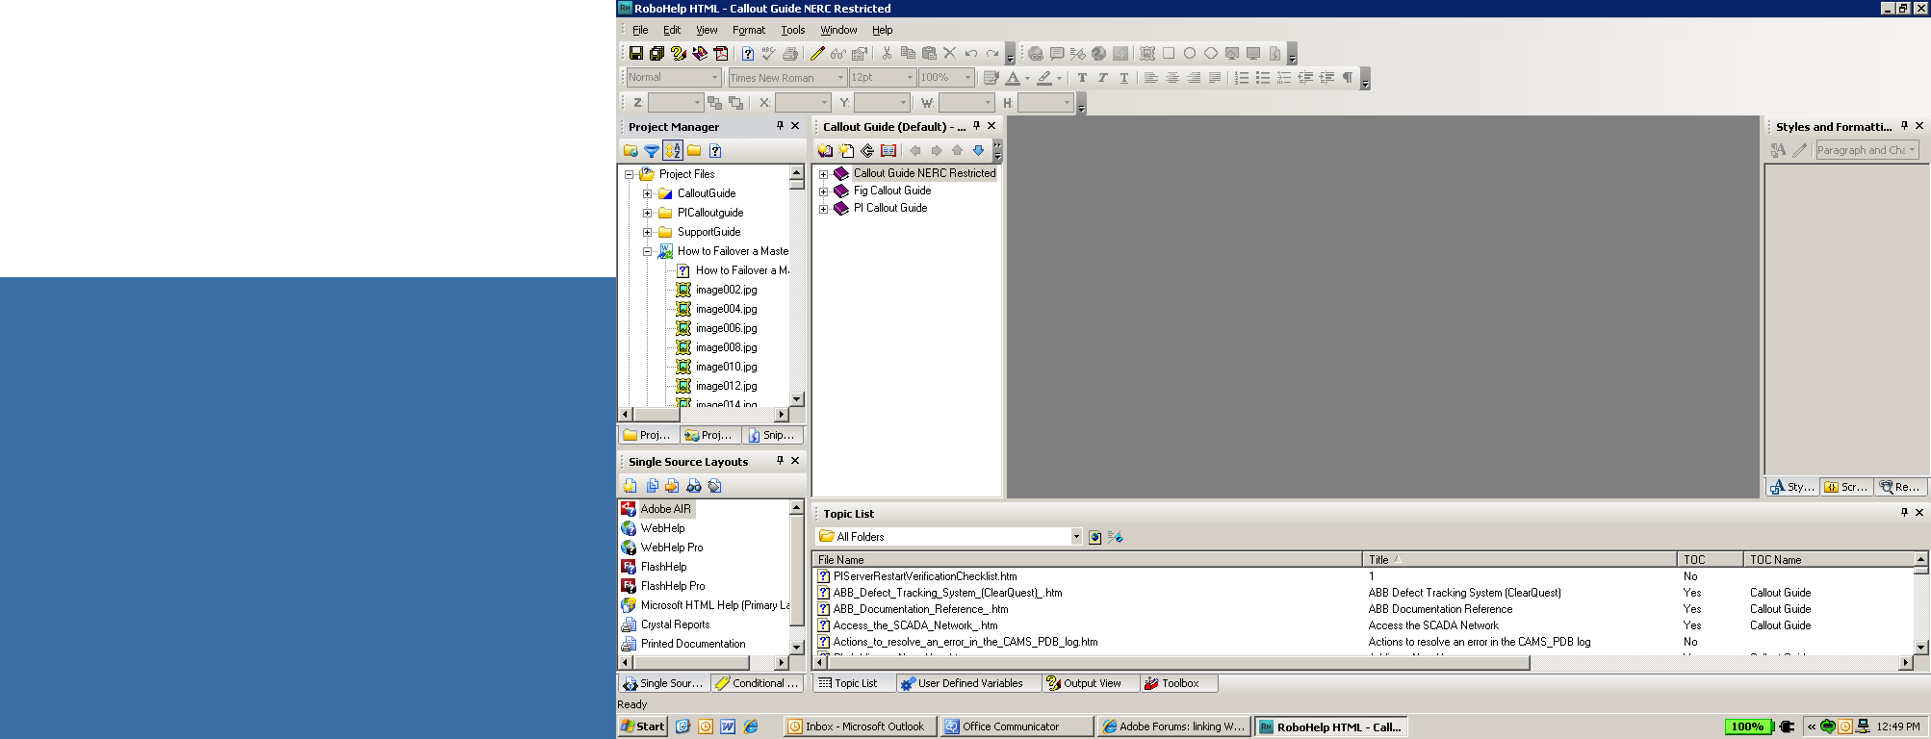Click the Spell Check ABC icon

(x=769, y=54)
